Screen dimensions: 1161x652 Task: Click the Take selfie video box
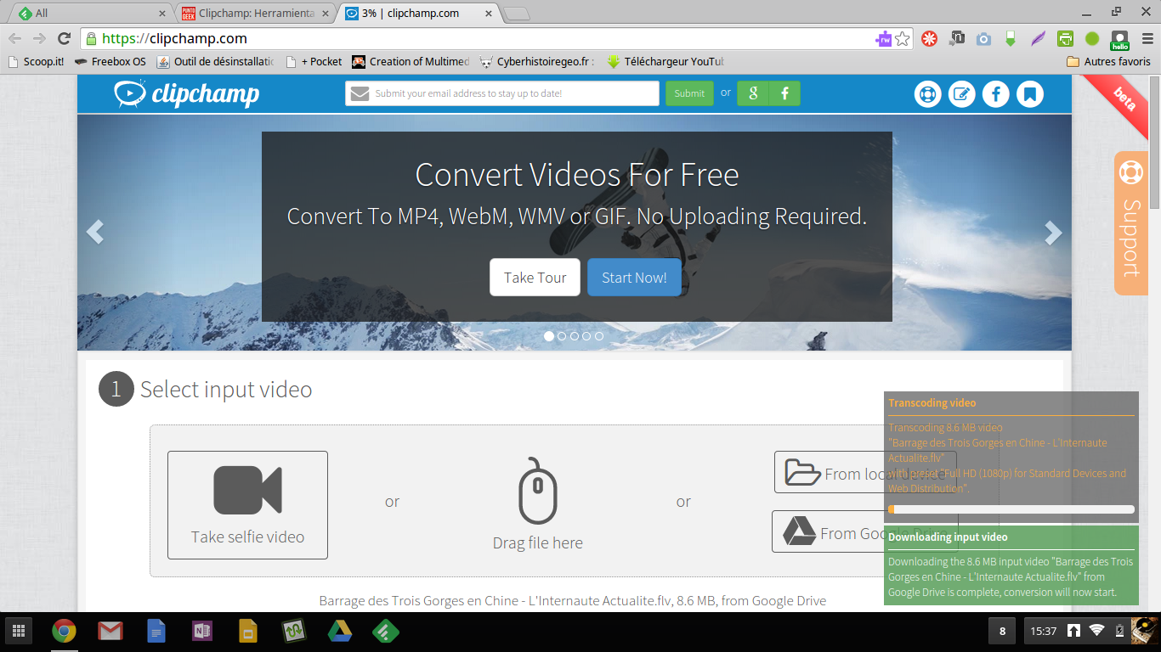247,505
